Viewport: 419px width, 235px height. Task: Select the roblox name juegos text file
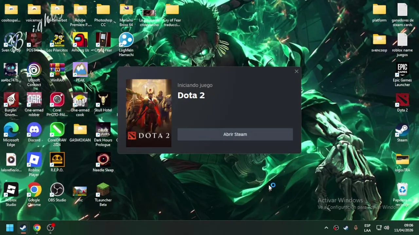[x=402, y=45]
